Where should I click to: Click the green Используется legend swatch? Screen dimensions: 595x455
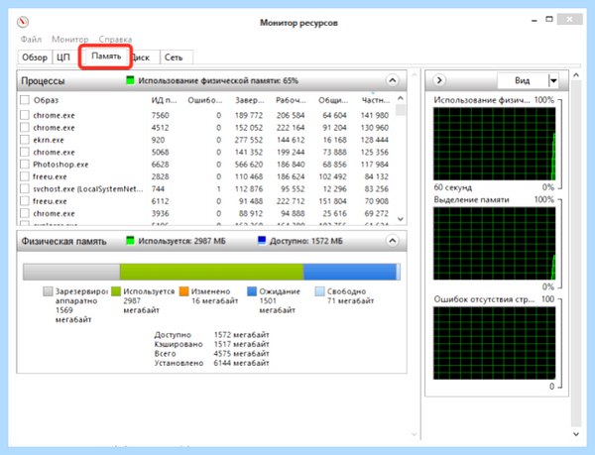tap(116, 291)
